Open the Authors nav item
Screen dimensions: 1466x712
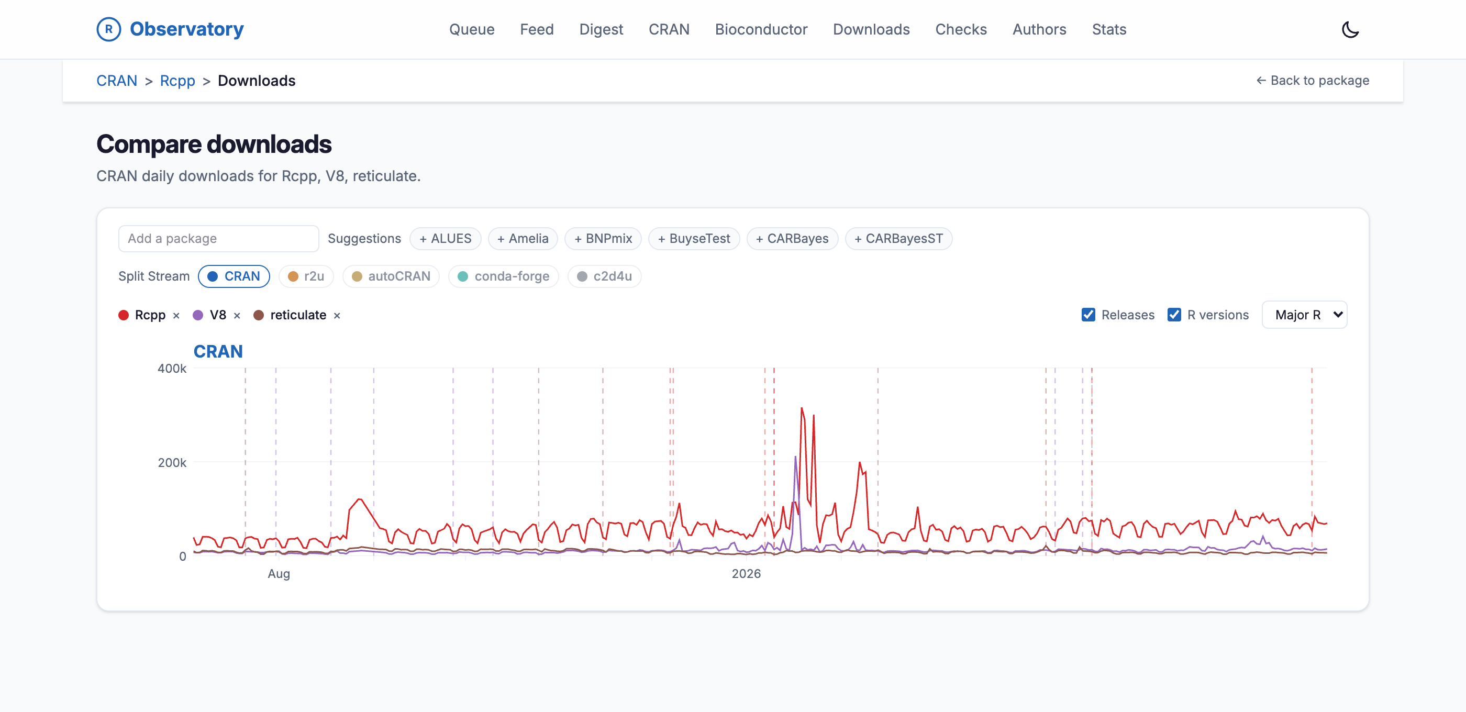1039,29
